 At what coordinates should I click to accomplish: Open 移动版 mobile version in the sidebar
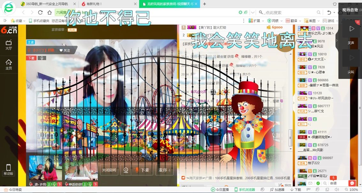click(x=9, y=170)
